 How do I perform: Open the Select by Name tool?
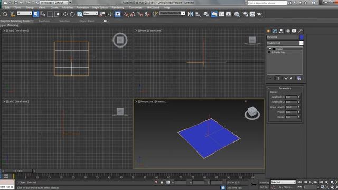[43, 14]
